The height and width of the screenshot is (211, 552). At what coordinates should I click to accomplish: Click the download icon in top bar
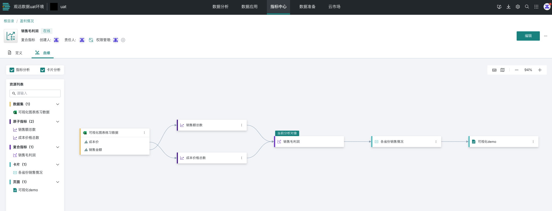point(509,7)
